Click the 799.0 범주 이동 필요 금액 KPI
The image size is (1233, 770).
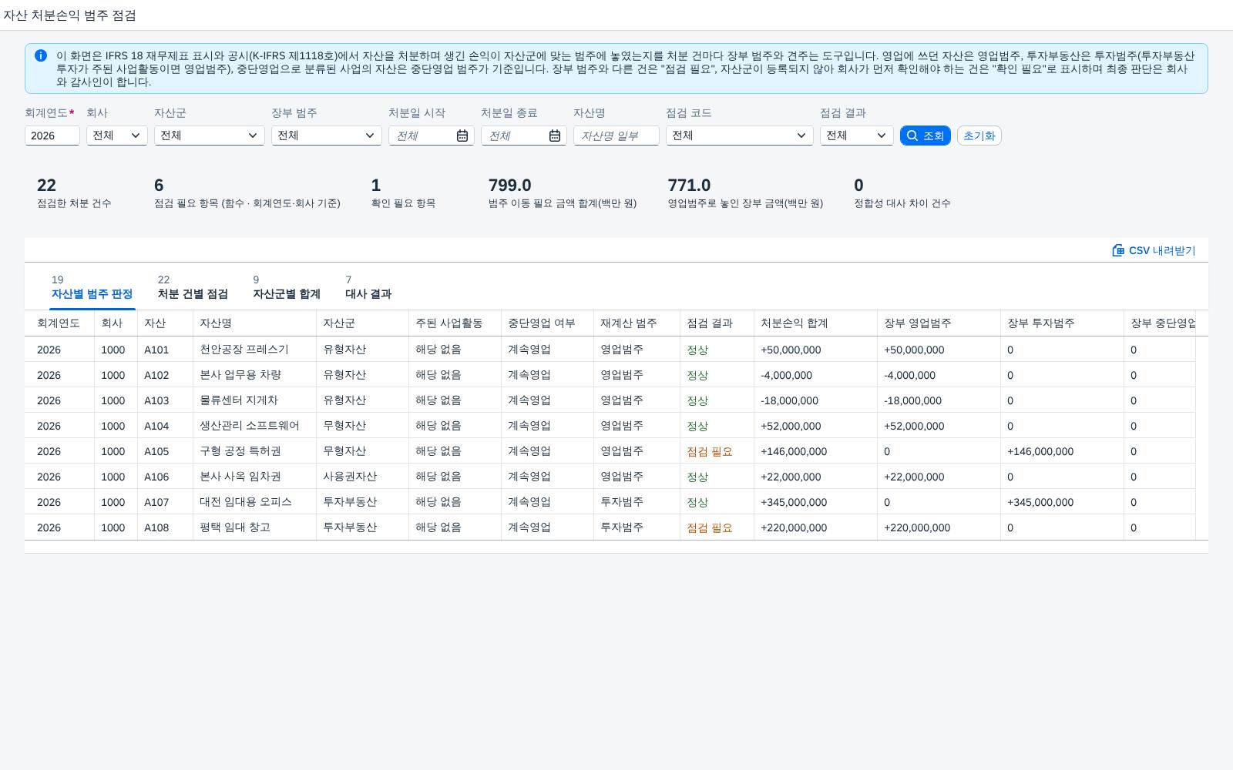pyautogui.click(x=563, y=192)
